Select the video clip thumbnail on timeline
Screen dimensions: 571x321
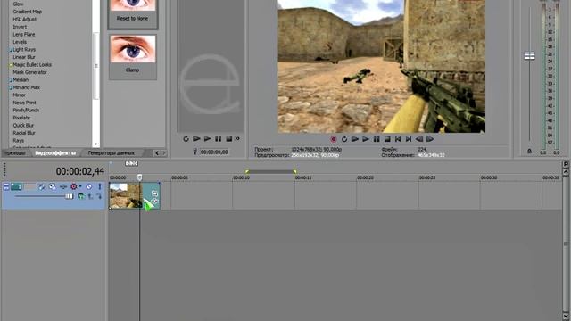(x=125, y=195)
